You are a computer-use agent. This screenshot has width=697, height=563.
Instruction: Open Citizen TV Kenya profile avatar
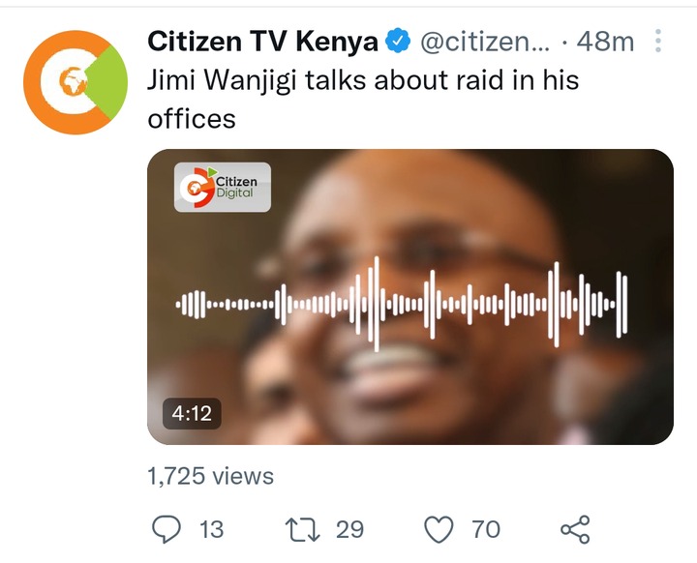click(76, 82)
